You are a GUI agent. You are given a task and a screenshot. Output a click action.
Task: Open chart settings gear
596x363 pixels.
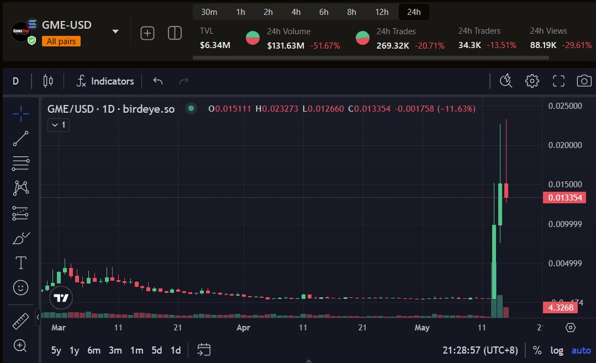click(x=532, y=81)
